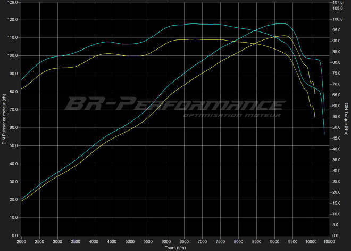Click the 10000 rpm tick label

(311, 242)
